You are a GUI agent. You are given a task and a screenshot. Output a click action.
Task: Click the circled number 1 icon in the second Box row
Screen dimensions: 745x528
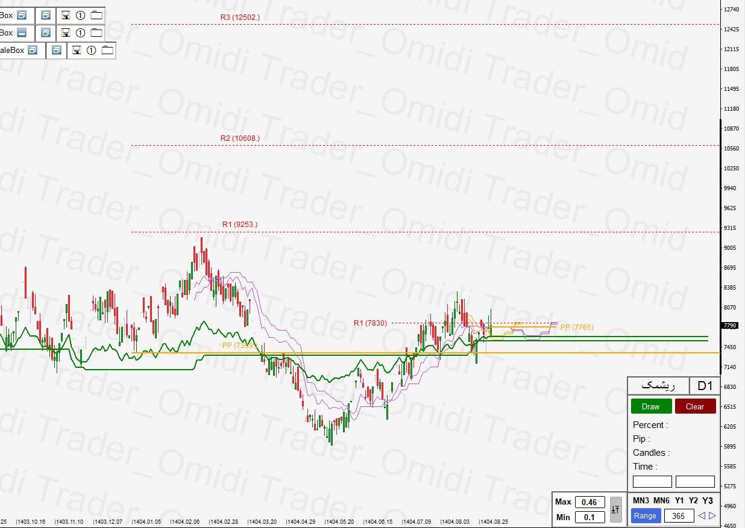80,33
